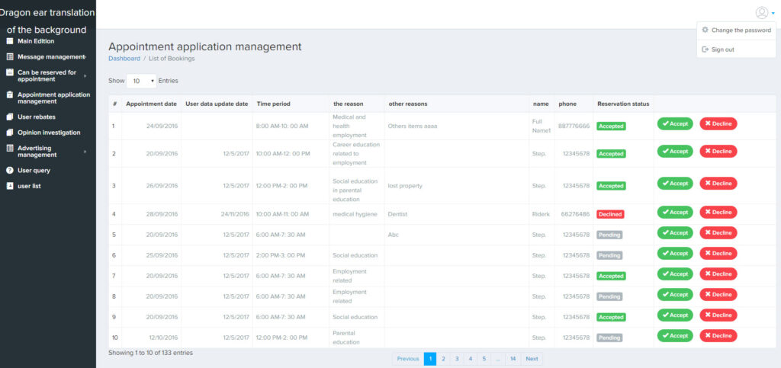Accept booking row 2 dated 20/09/2016

tap(675, 151)
